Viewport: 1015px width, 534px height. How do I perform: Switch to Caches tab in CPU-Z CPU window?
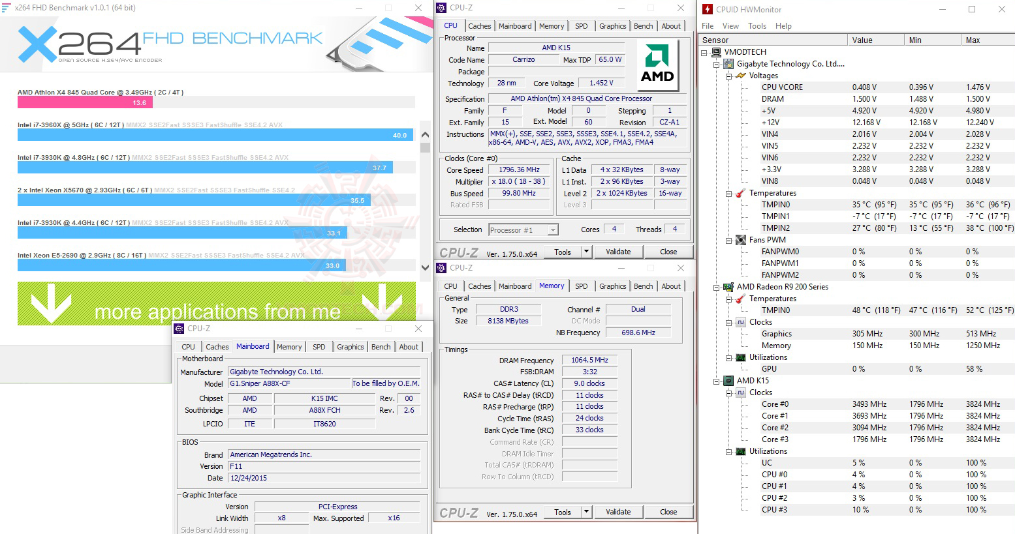[x=479, y=26]
